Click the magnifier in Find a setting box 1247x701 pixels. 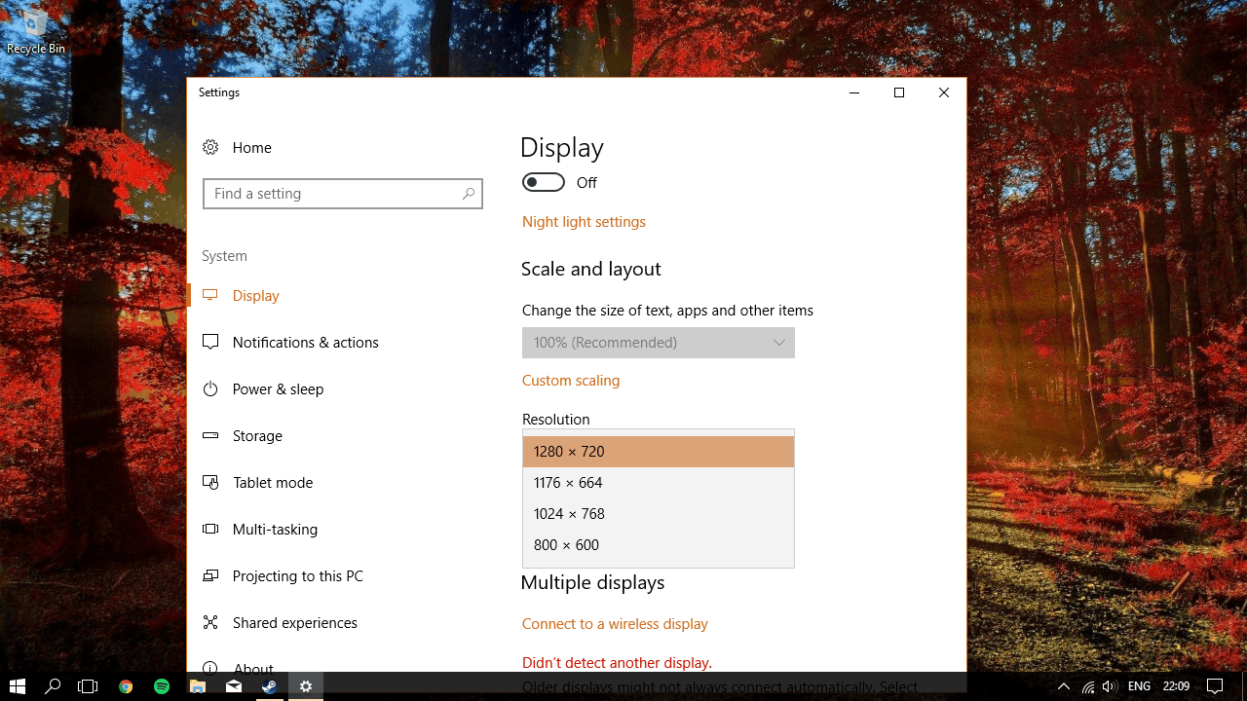click(469, 194)
